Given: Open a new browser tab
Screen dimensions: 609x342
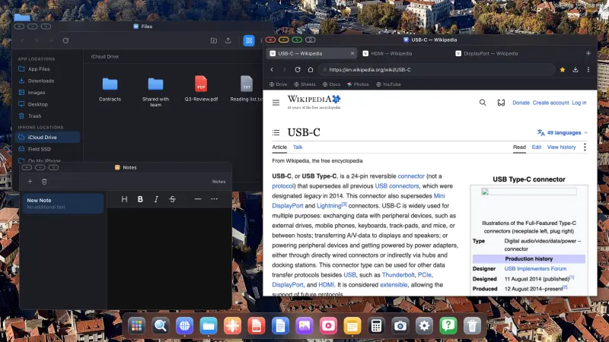Looking at the screenshot, I should click(588, 53).
